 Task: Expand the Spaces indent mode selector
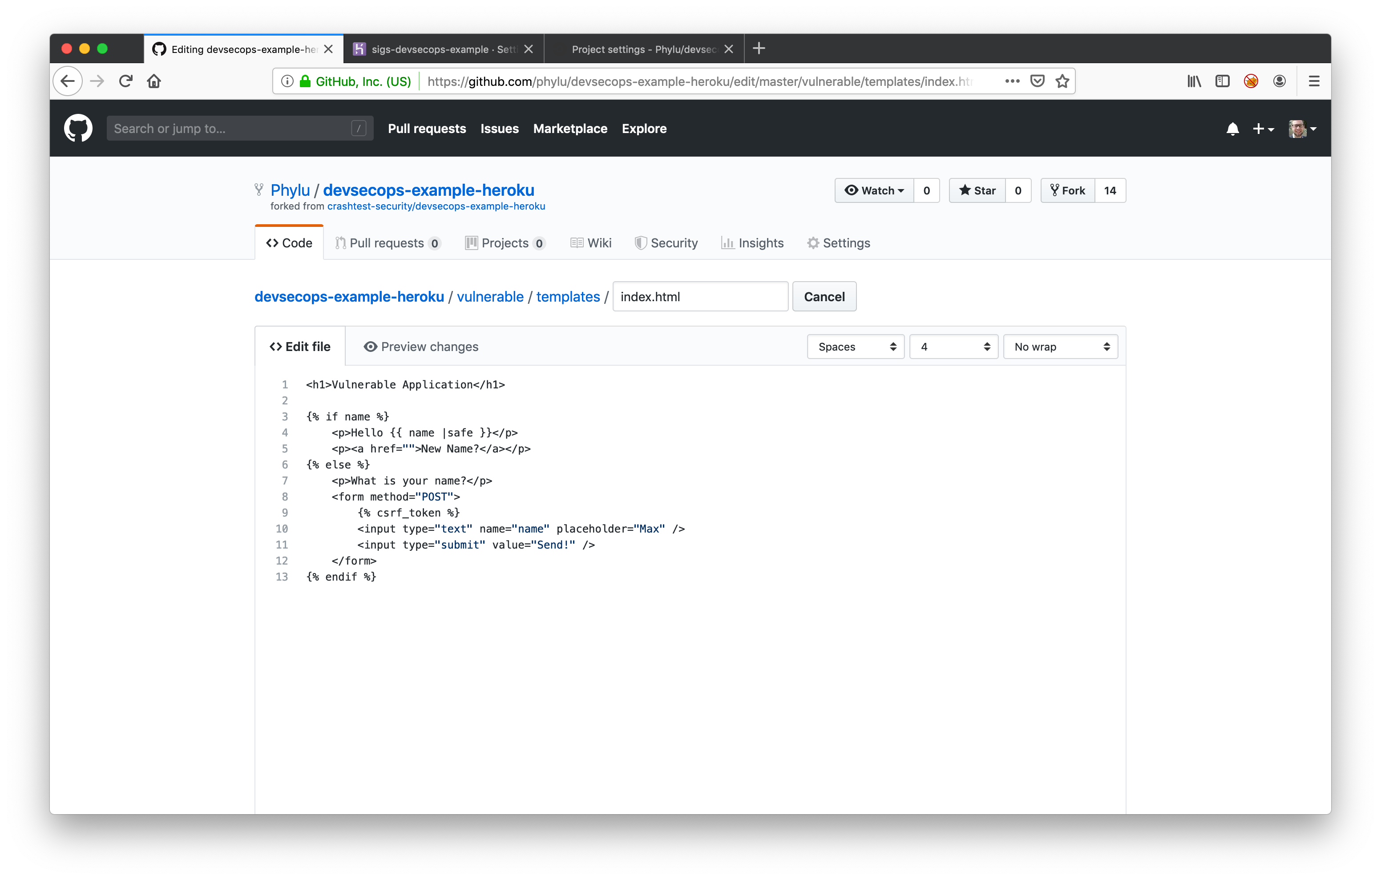point(855,347)
